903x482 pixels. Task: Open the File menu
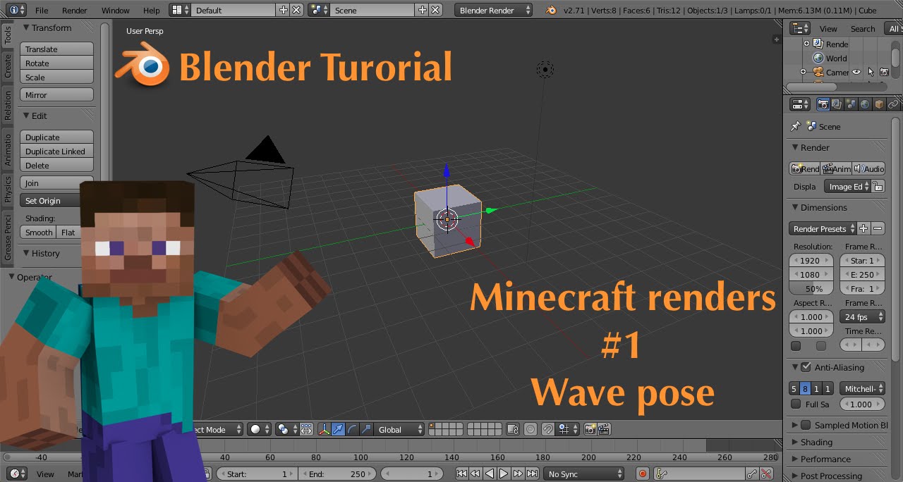pyautogui.click(x=42, y=11)
